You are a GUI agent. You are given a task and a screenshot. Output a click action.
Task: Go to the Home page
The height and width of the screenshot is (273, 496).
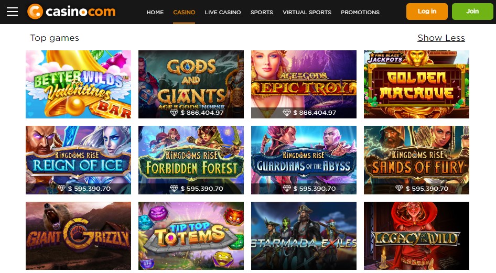[155, 13]
